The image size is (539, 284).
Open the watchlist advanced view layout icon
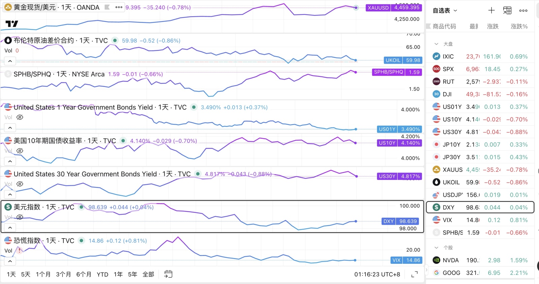pos(507,10)
